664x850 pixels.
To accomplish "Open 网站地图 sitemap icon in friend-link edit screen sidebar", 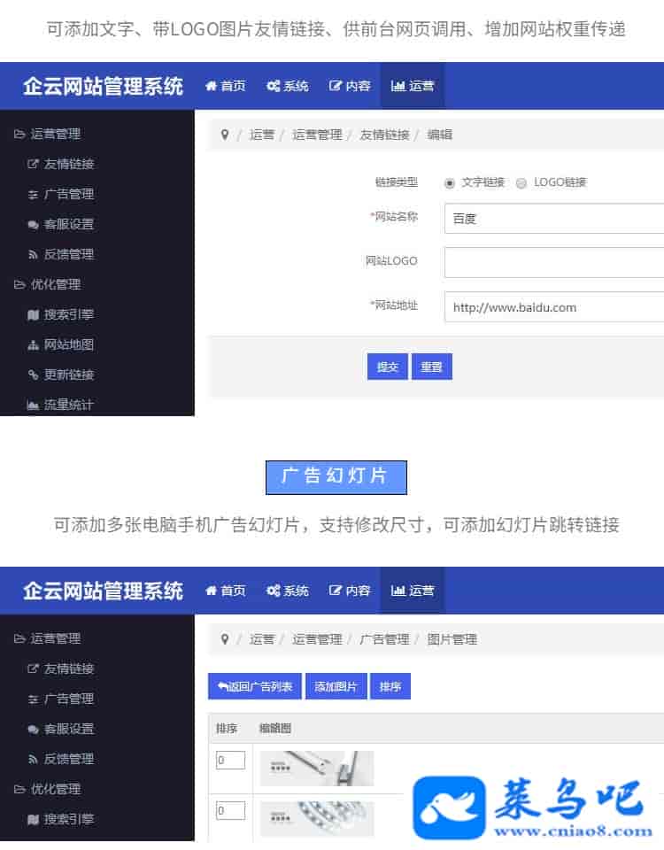I will pyautogui.click(x=33, y=344).
